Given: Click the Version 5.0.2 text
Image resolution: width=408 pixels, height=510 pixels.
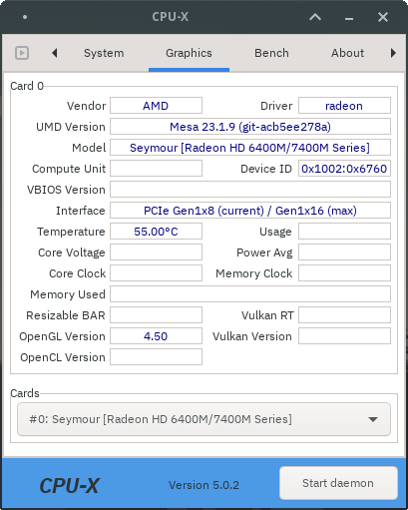Looking at the screenshot, I should point(204,485).
